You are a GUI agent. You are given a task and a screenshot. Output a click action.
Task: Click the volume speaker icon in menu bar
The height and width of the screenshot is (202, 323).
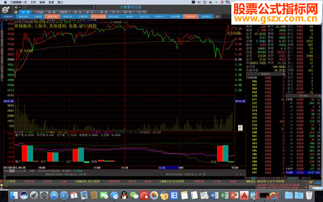click(199, 2)
